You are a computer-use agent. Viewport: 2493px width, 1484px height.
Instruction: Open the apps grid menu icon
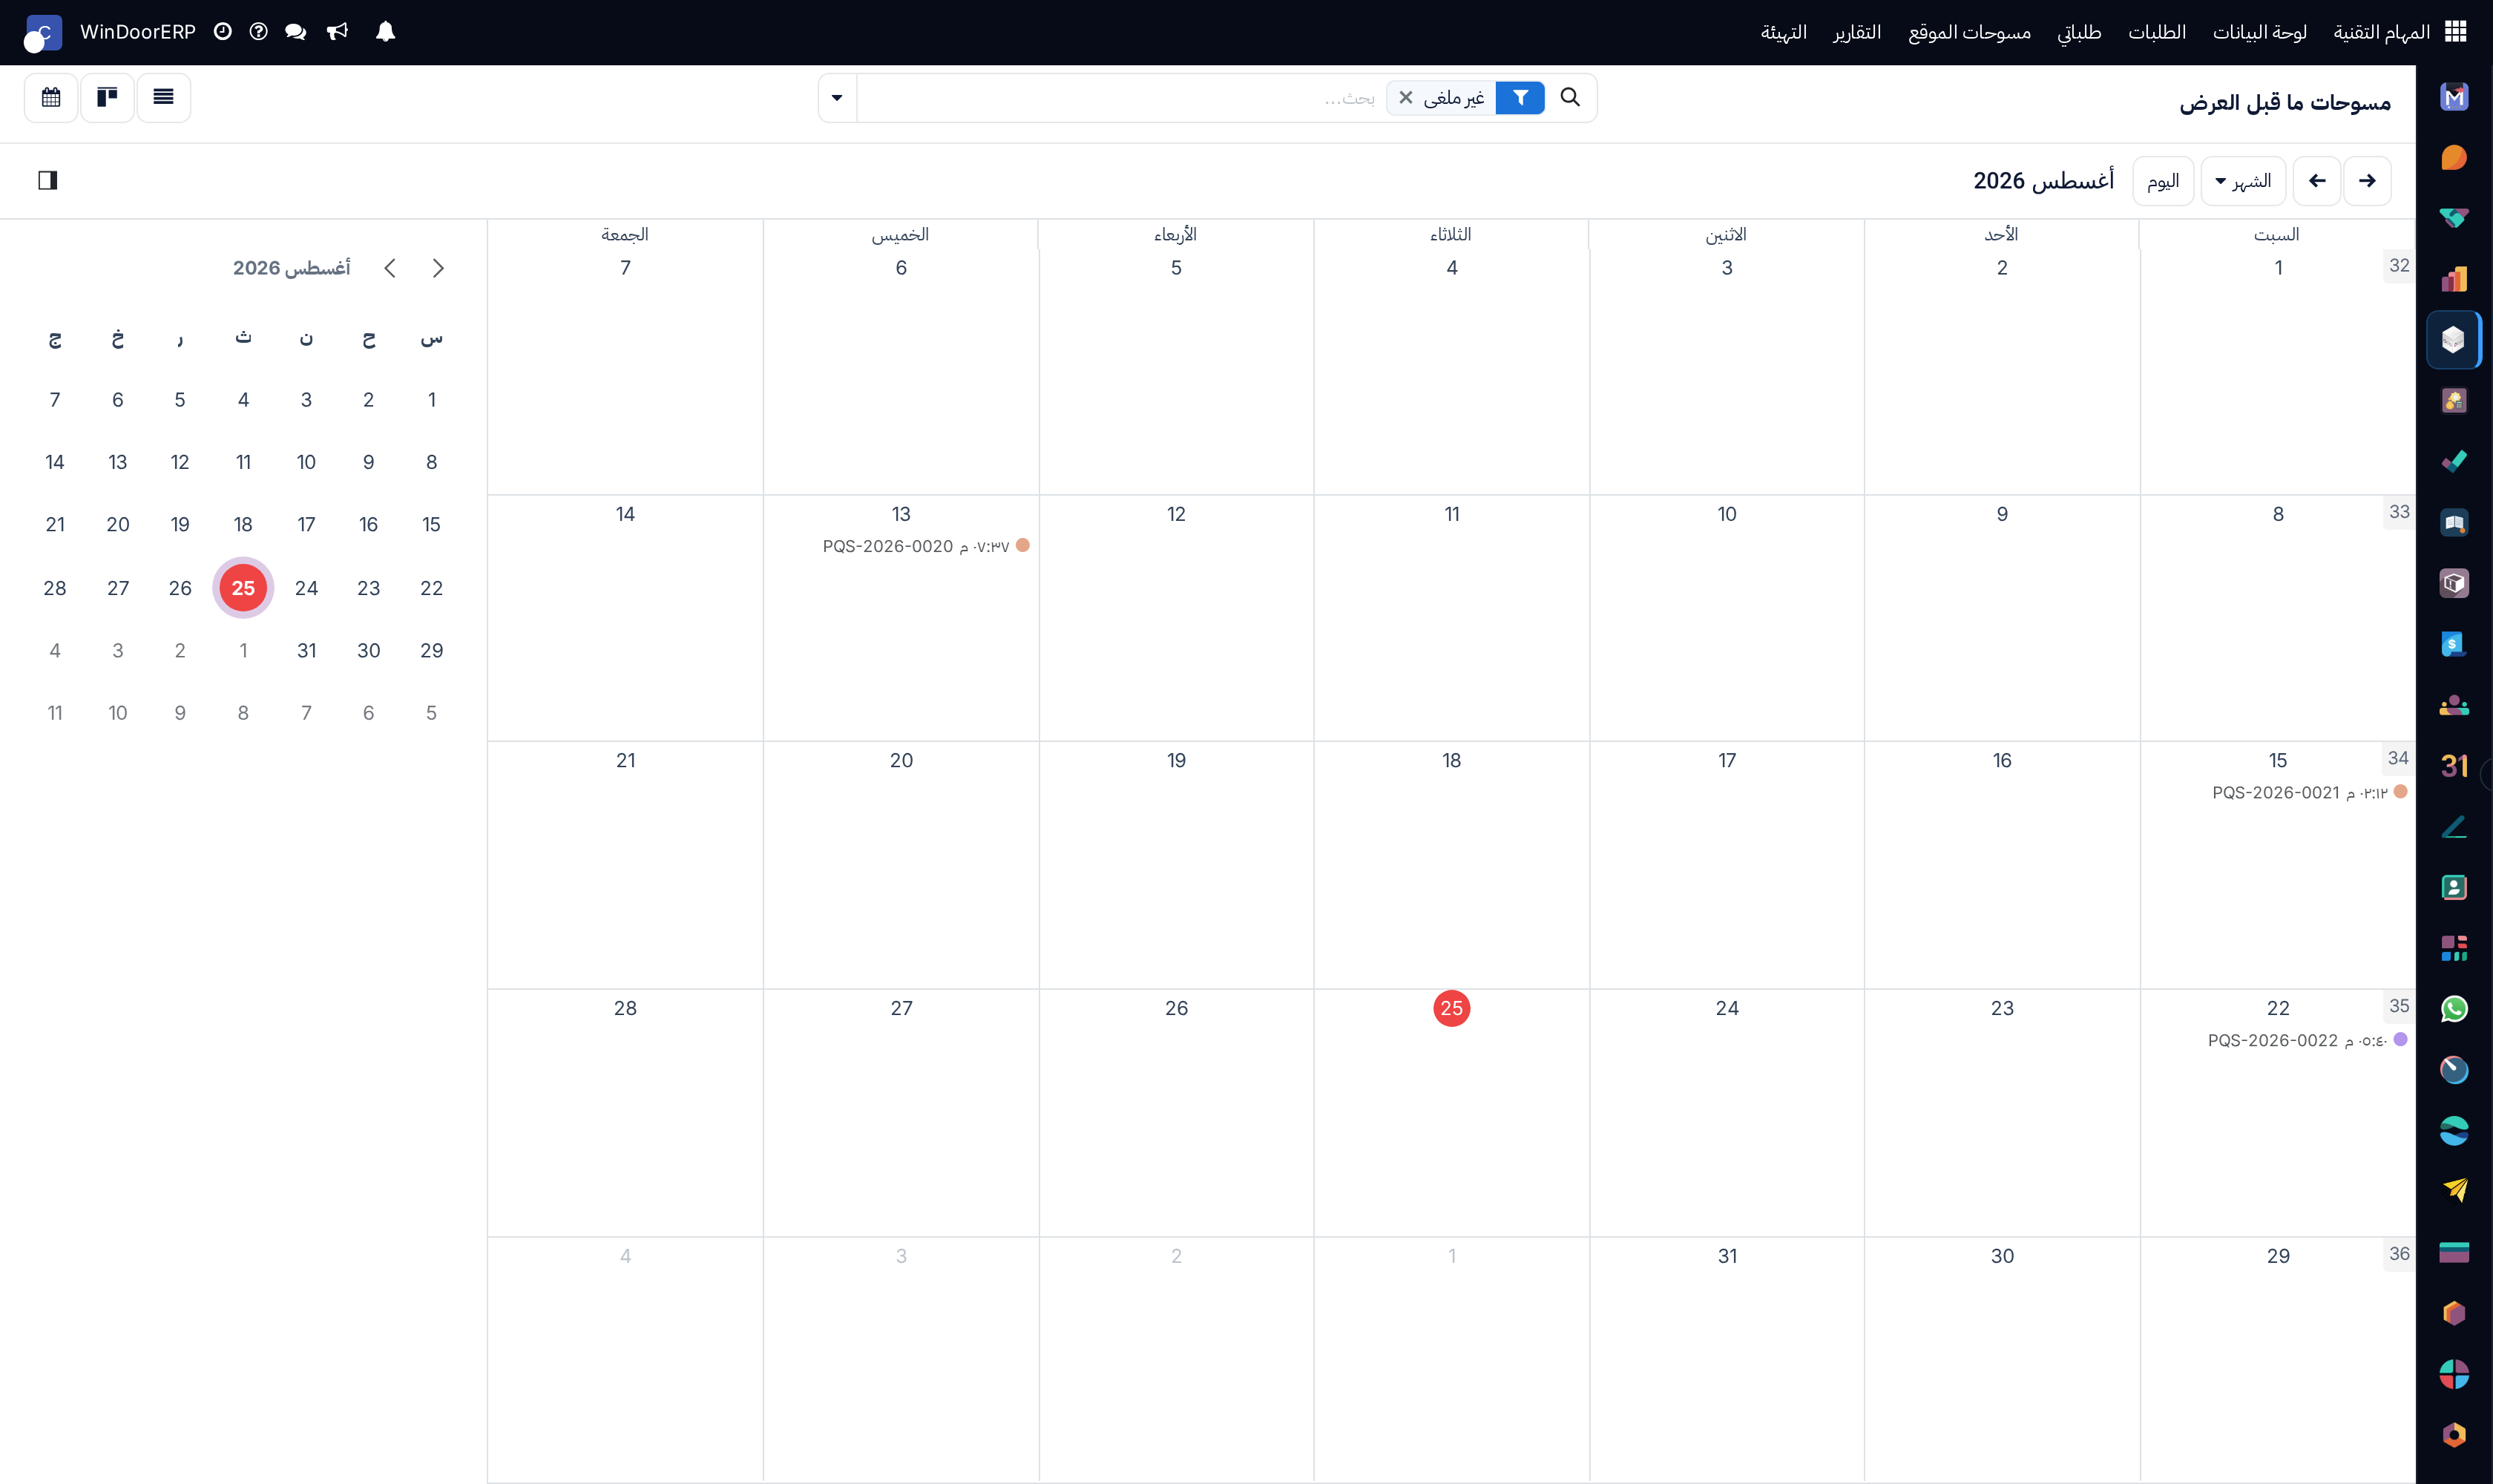(x=2456, y=32)
